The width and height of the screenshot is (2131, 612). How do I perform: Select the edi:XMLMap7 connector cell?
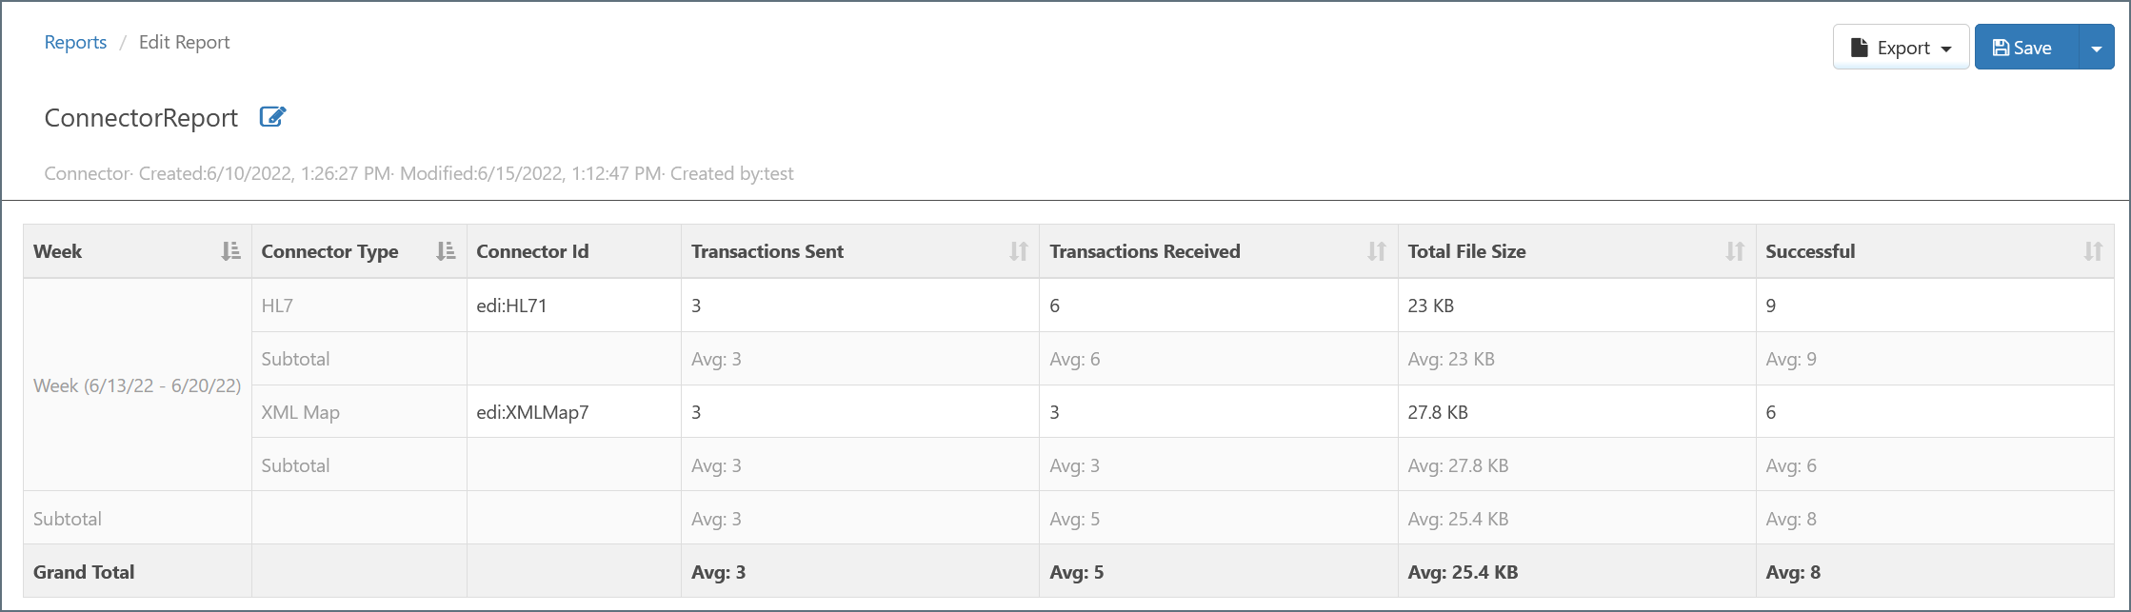(x=574, y=412)
